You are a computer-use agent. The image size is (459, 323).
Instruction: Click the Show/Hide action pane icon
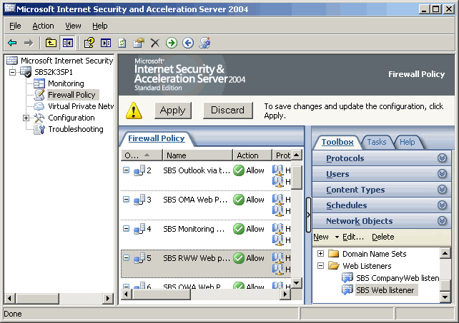tap(106, 43)
